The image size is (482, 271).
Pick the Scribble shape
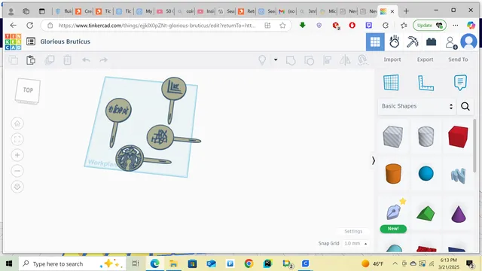(x=458, y=175)
